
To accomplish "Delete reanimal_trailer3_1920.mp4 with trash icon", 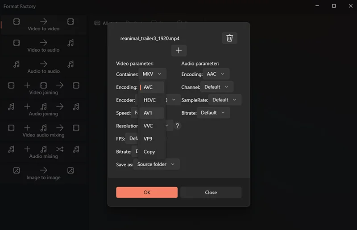I will tap(229, 38).
